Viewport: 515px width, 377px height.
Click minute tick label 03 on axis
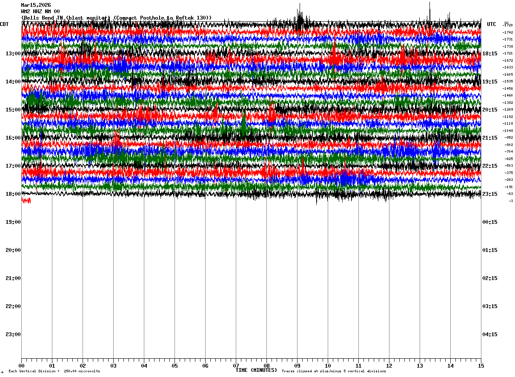click(x=113, y=366)
